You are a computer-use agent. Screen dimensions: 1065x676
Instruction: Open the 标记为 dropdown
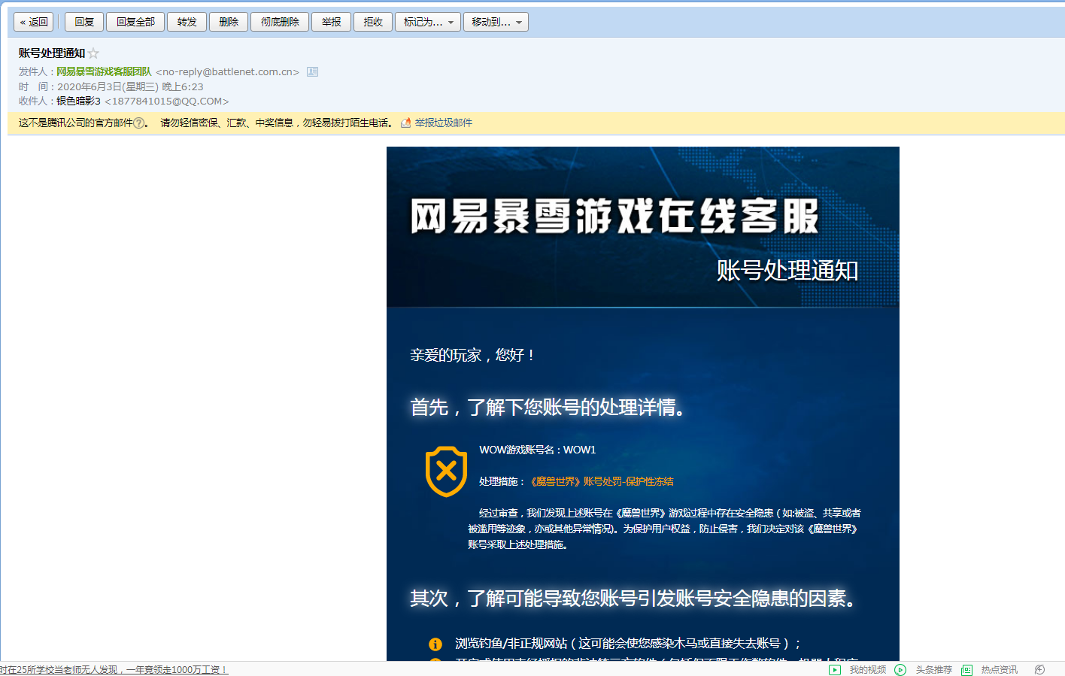pos(428,22)
